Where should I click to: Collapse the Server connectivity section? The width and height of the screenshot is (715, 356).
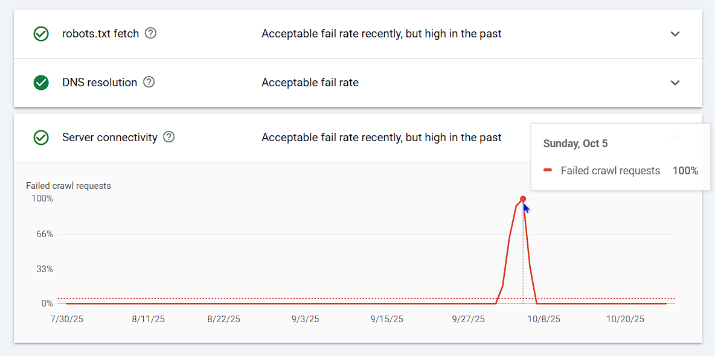pos(675,138)
